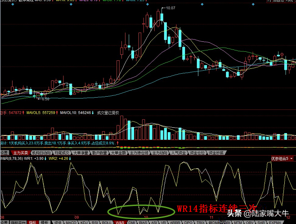This screenshot has height=224, width=296.
Task: Open the RSI indicator tab
Action: click(x=95, y=223)
